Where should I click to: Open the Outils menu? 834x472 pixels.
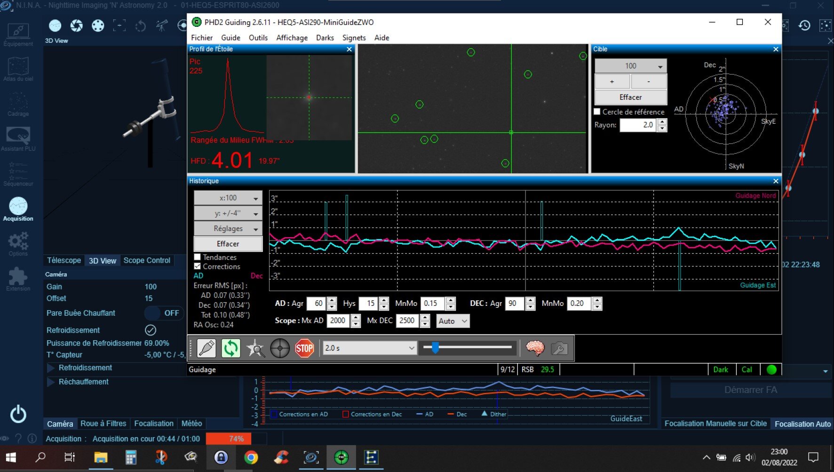[x=258, y=38]
